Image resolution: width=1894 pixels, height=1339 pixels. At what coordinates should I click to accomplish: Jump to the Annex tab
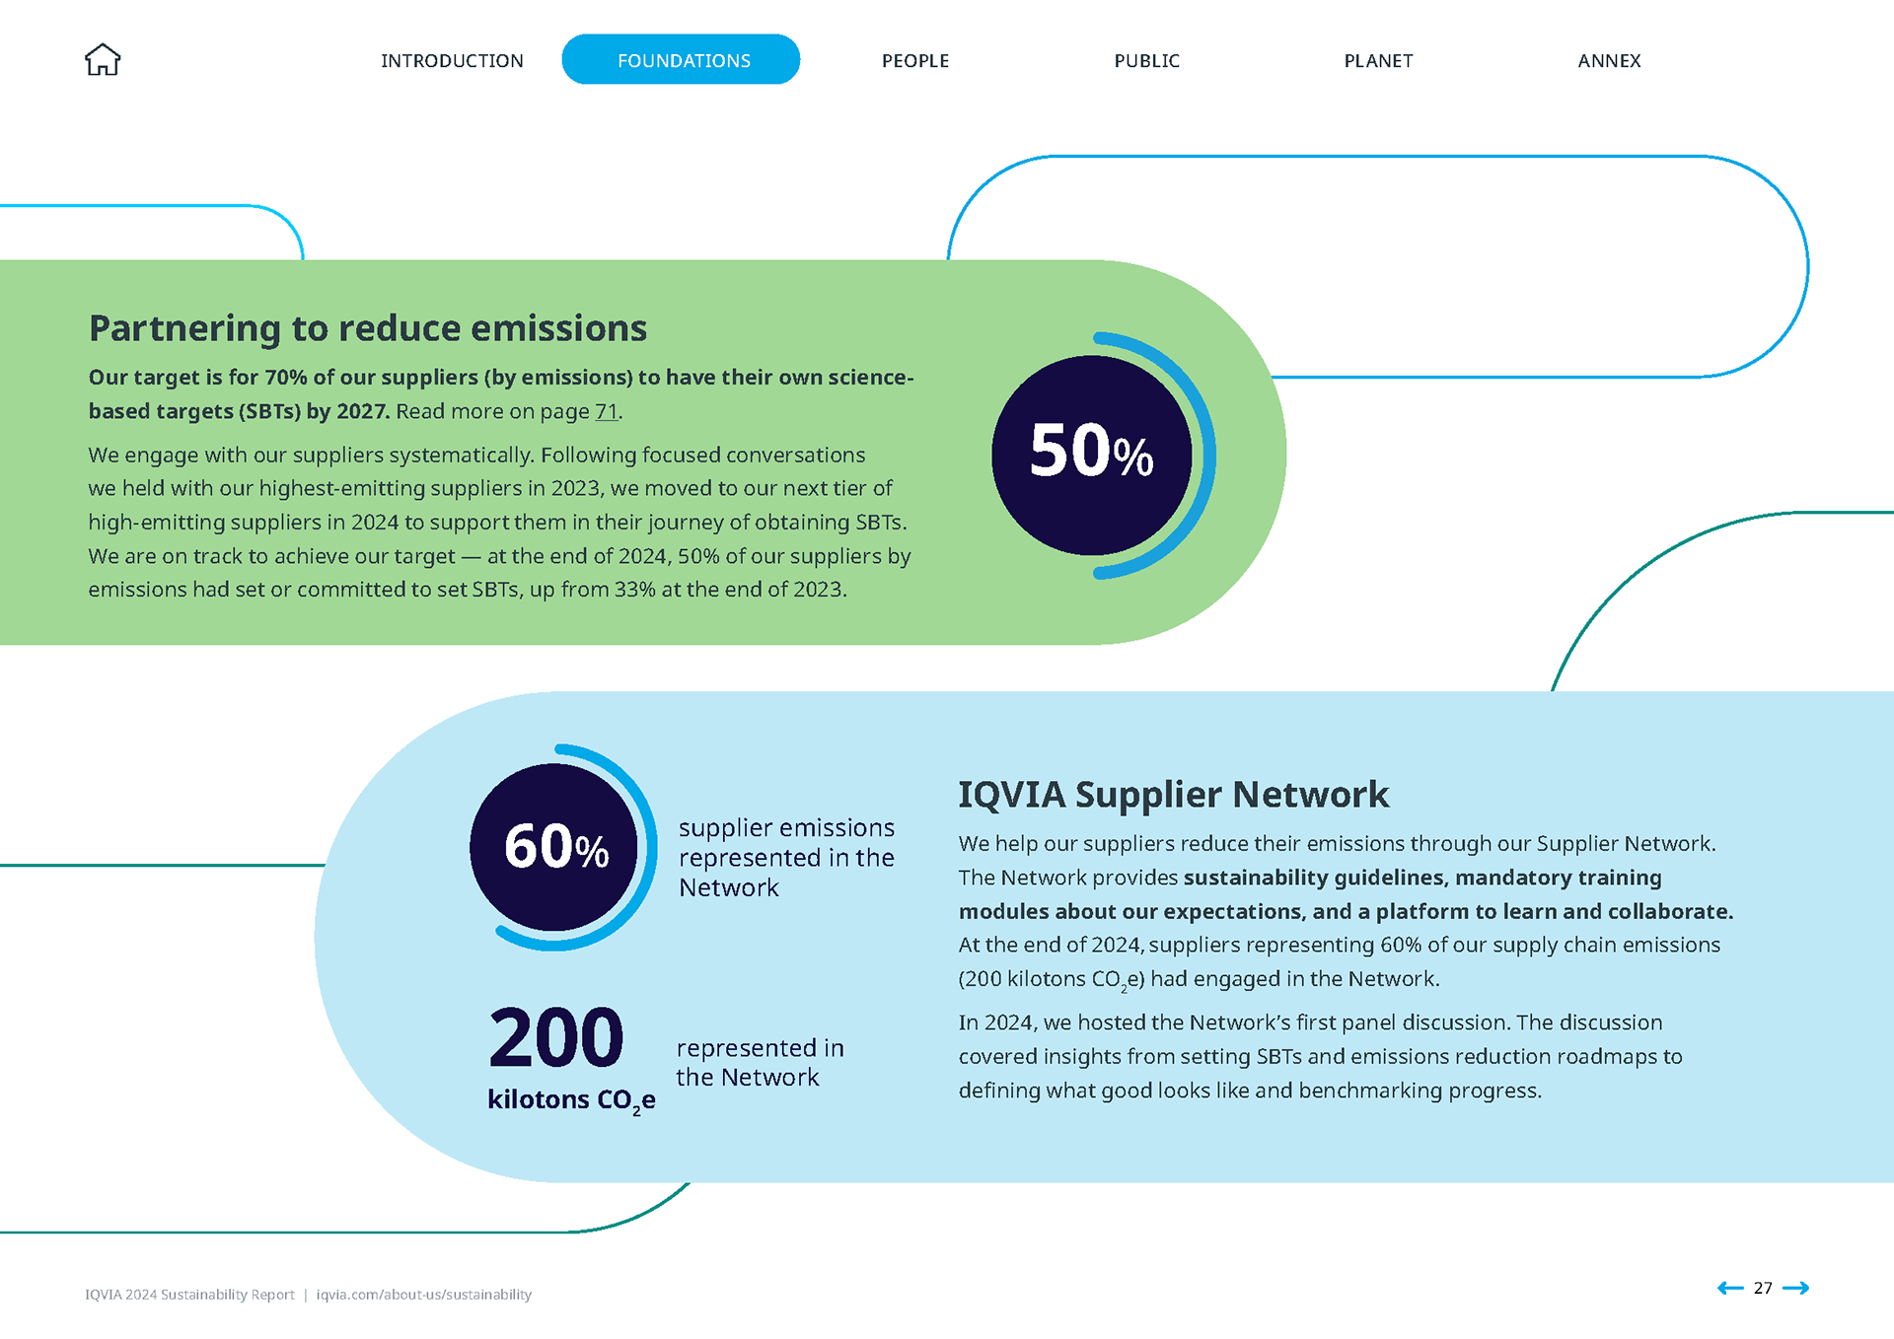pyautogui.click(x=1609, y=61)
